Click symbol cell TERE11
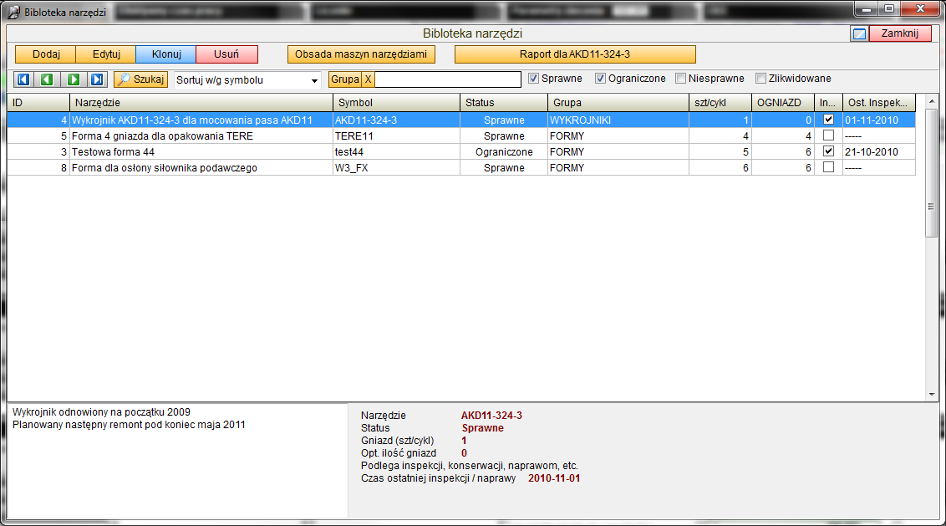Viewport: 946px width, 526px height. 396,135
